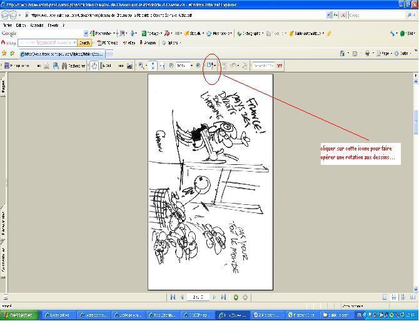Open the IE Outils dropdown menu
Image resolution: width=419 pixels, height=321 pixels.
click(x=403, y=53)
